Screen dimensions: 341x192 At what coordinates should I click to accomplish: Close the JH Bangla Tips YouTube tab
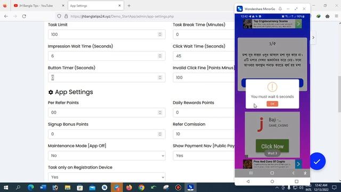point(63,6)
